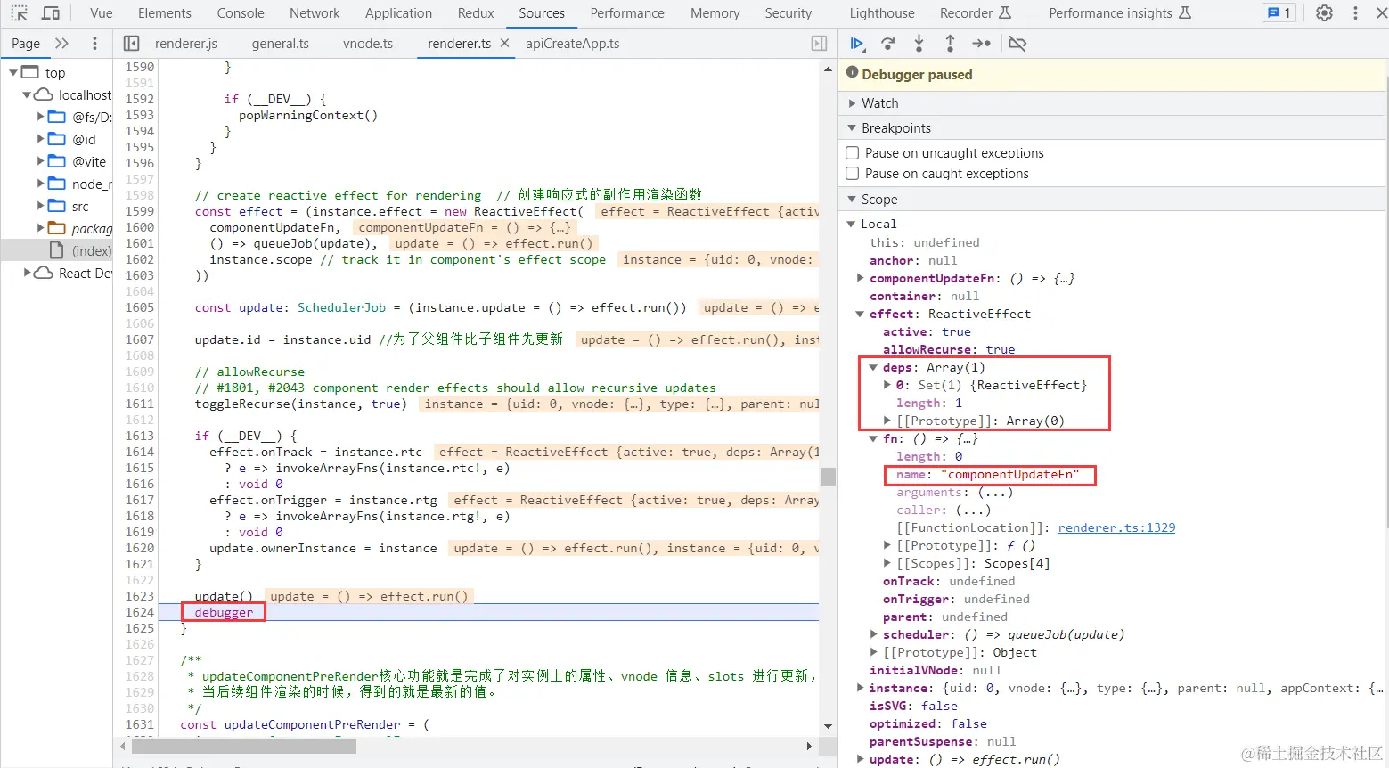
Task: Expand the instance variable in scope
Action: tap(861, 688)
